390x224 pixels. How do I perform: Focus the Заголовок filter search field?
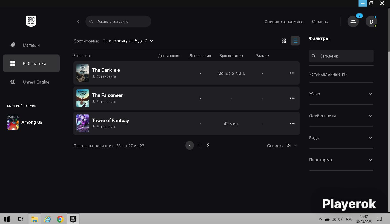point(341,56)
